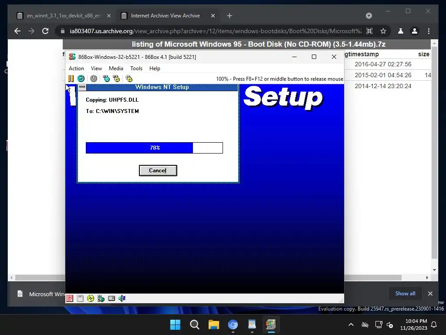This screenshot has height=335, width=446.
Task: Maximize the 86Box window
Action: [314, 57]
